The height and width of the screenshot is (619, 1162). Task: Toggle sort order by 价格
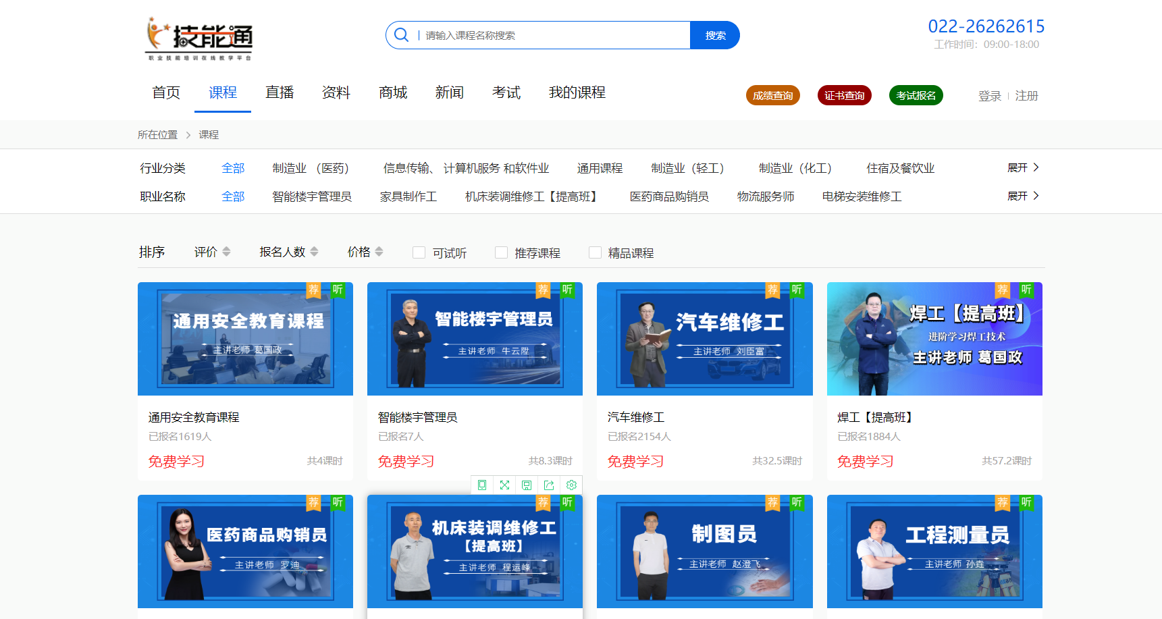tap(379, 252)
